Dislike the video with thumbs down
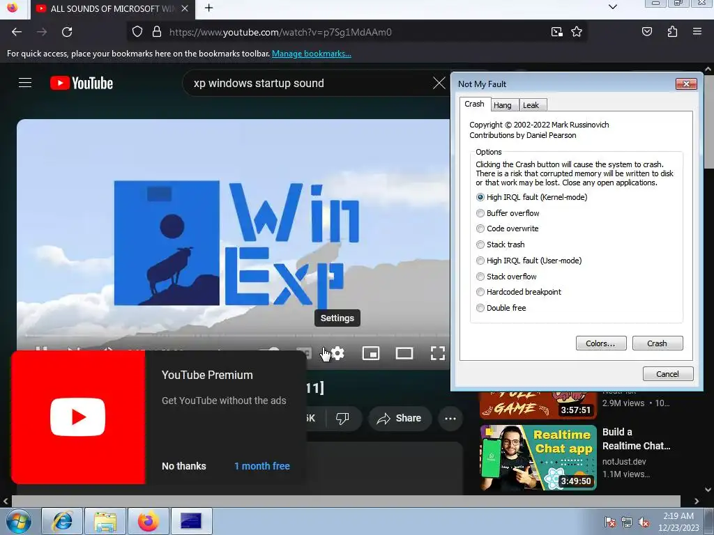The image size is (714, 535). click(x=342, y=418)
